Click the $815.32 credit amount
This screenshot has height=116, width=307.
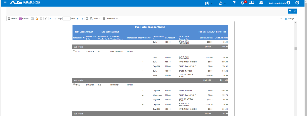[224, 71]
